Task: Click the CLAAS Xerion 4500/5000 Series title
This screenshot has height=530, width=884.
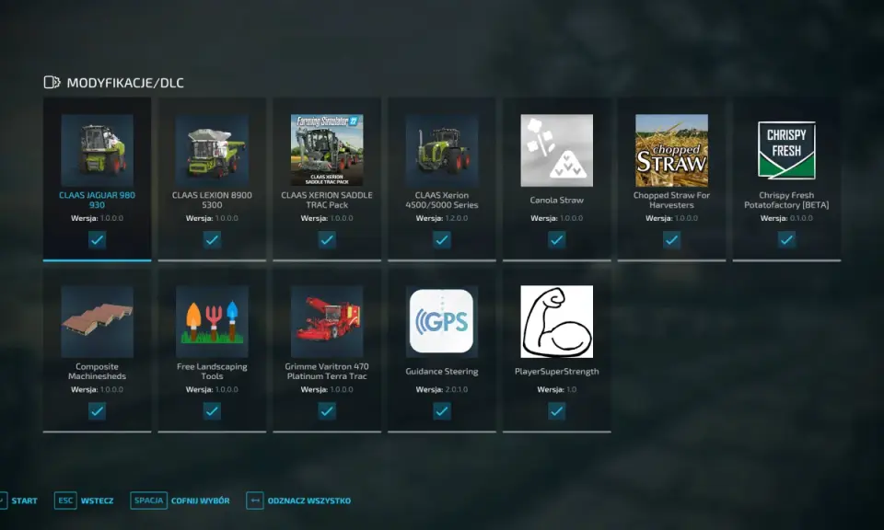Action: 442,200
